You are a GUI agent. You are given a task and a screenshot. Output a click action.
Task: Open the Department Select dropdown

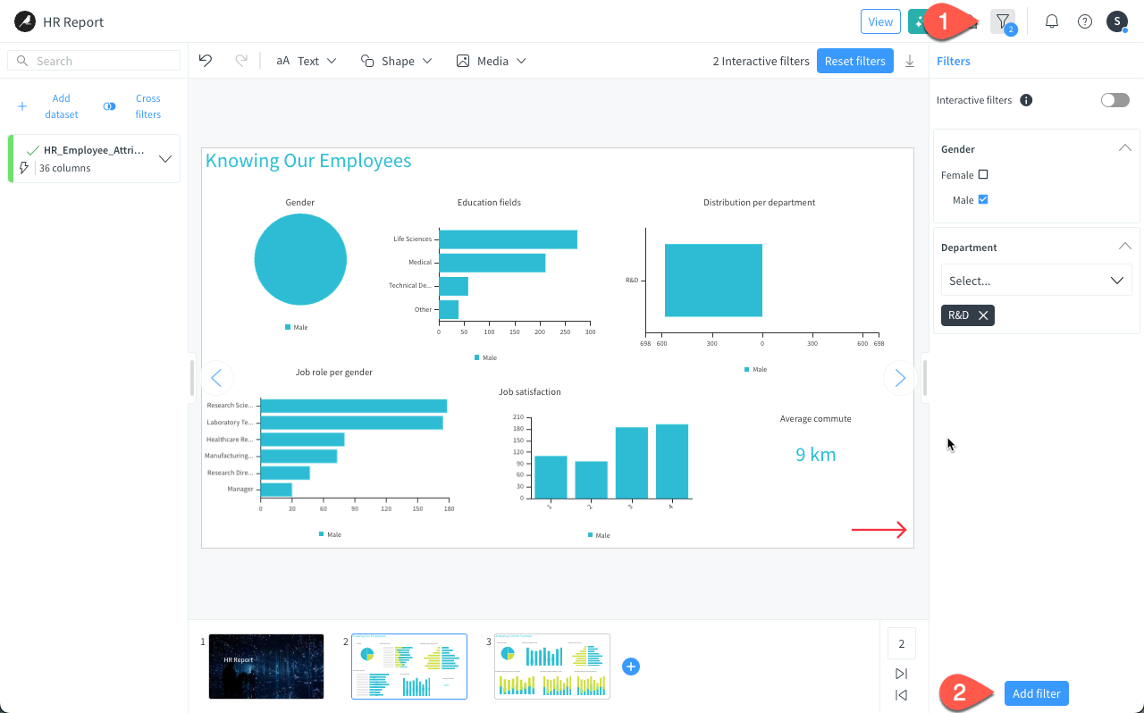point(1036,281)
